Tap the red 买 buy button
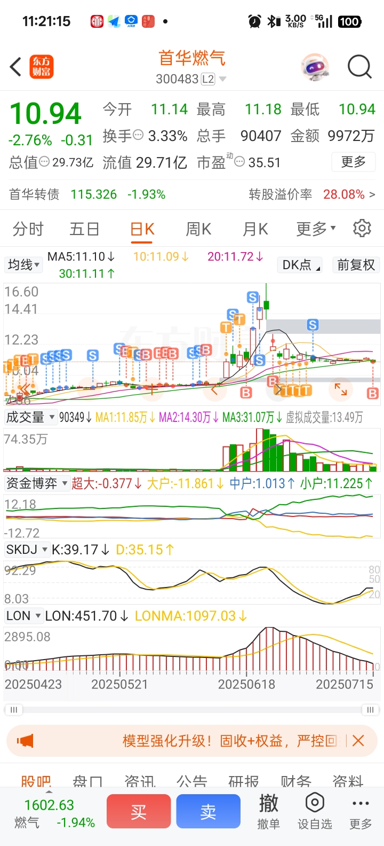The width and height of the screenshot is (384, 846). click(x=139, y=812)
